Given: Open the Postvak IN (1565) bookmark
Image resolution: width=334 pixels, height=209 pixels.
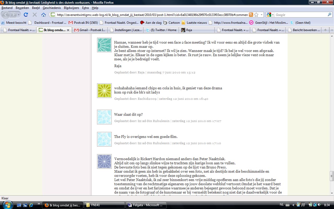Looking at the screenshot, I should tap(83, 22).
